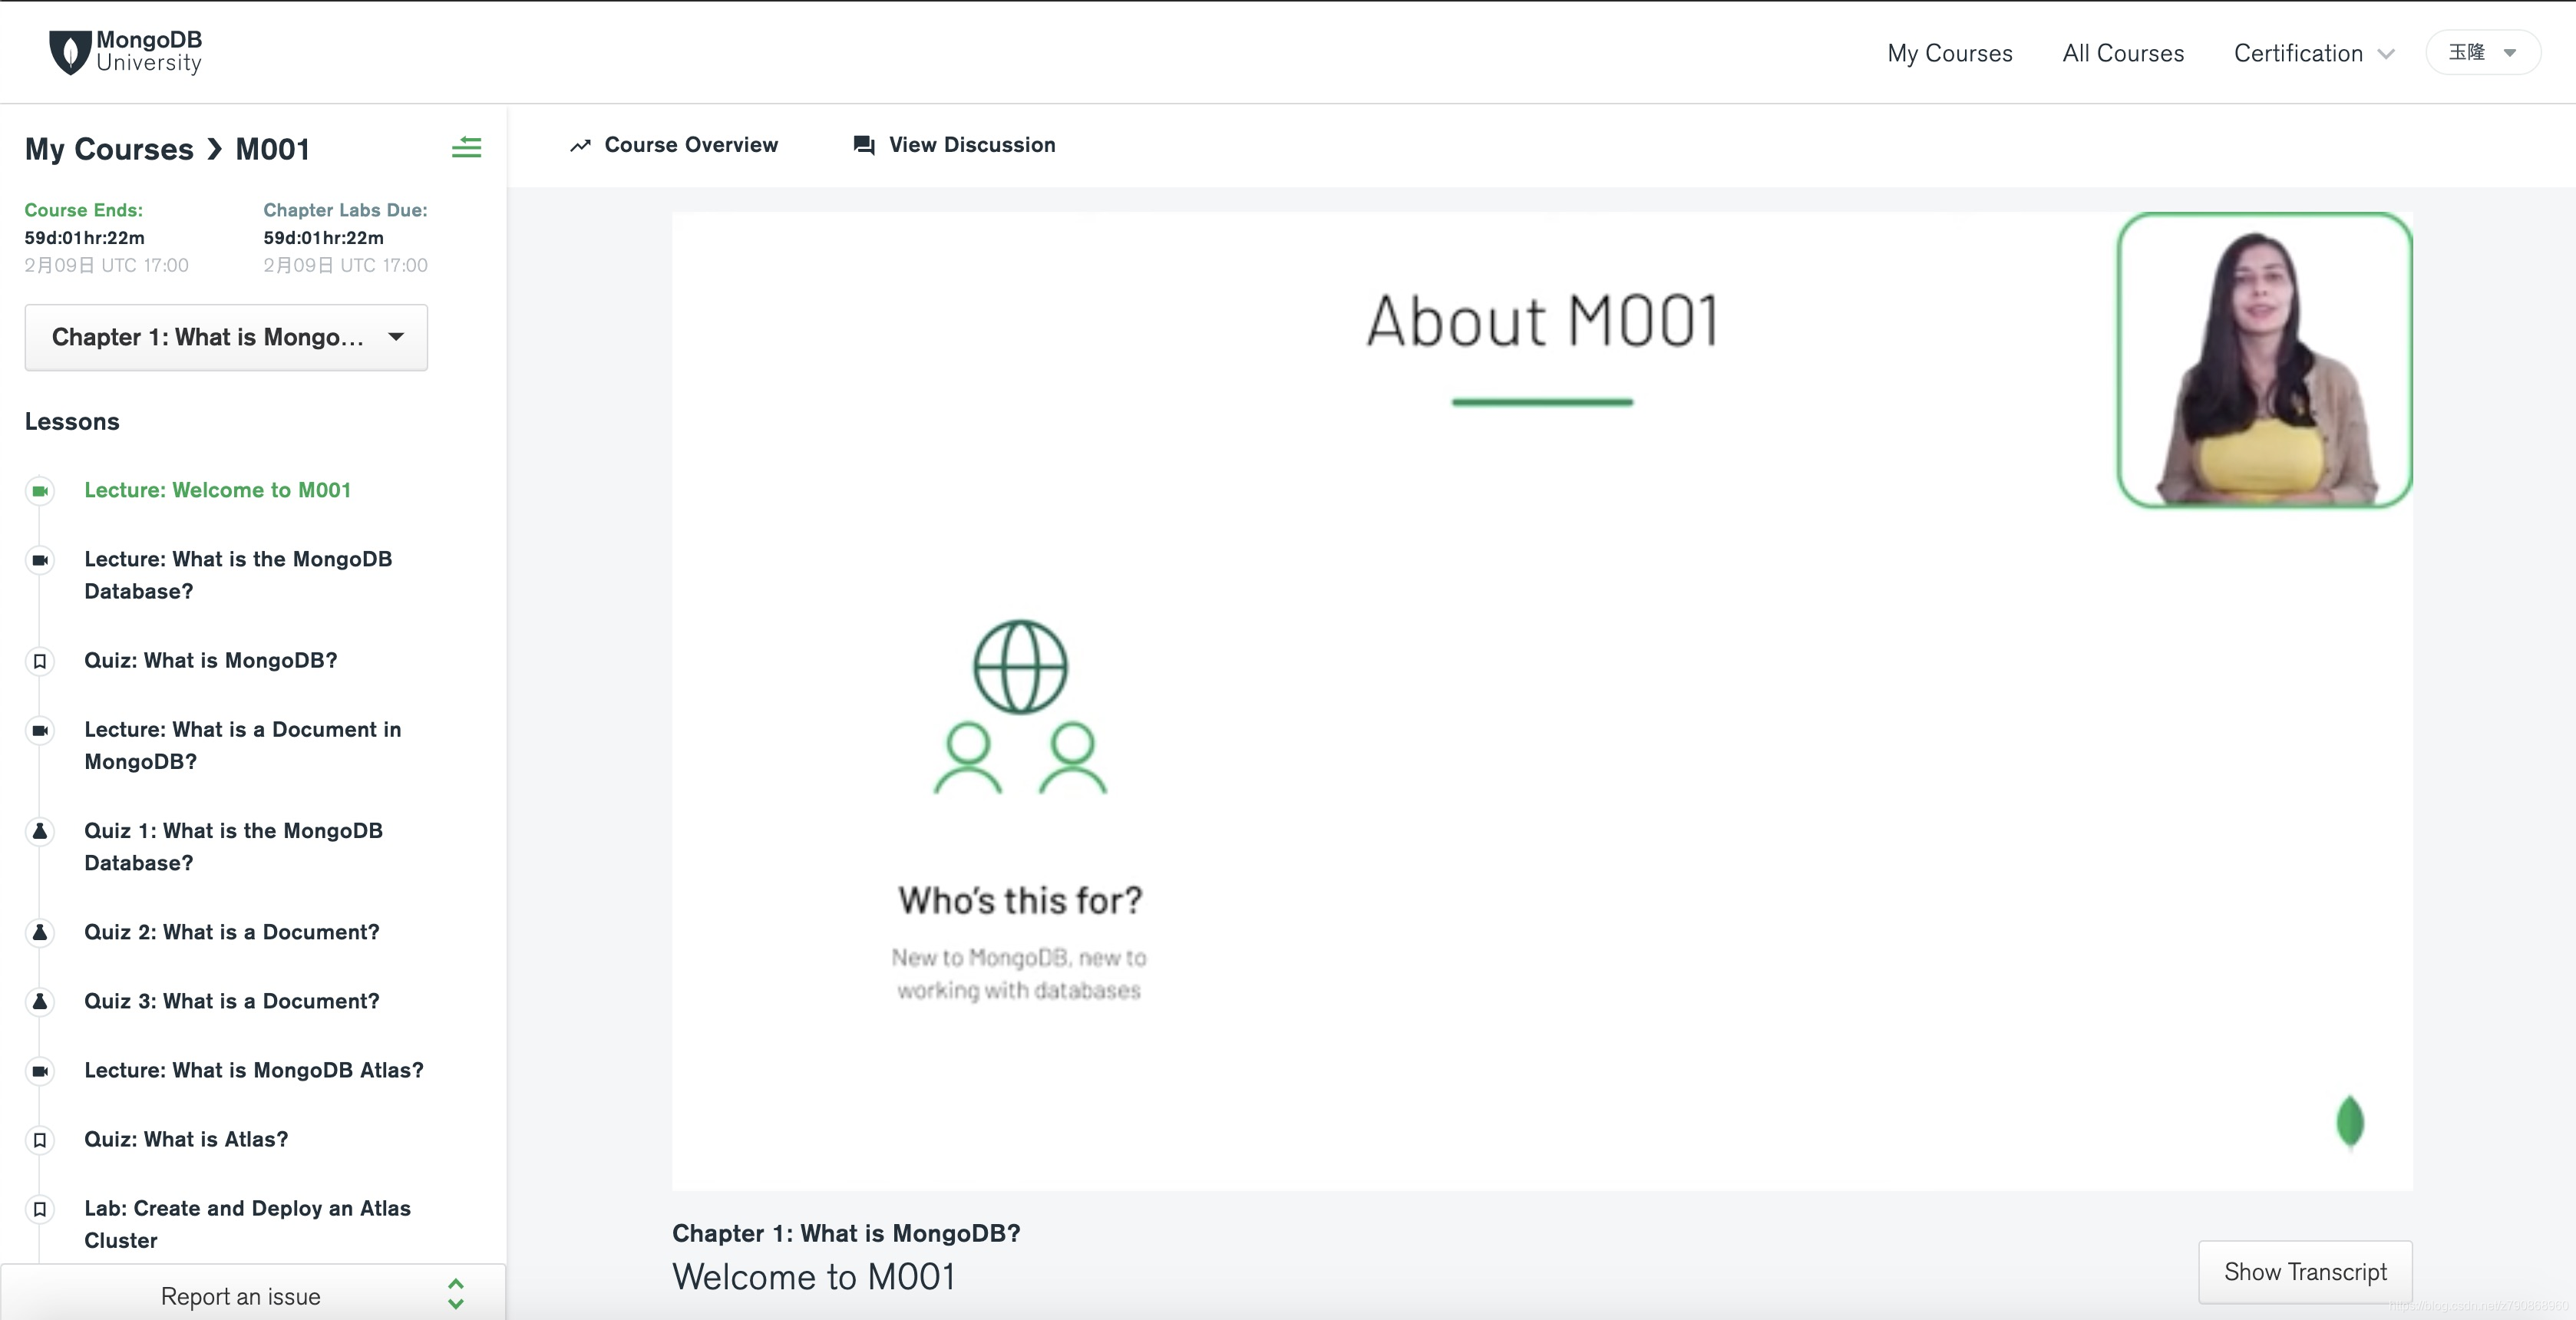Viewport: 2576px width, 1320px height.
Task: Click the breadcrumb chevron between My Courses and M001
Action: (214, 150)
